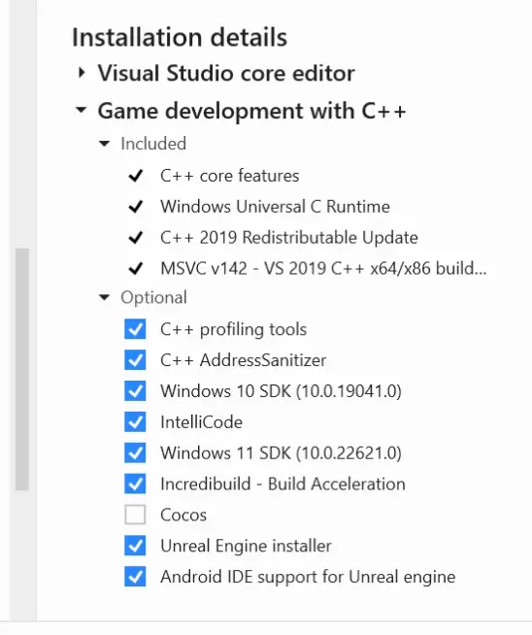Click checkmark beside Windows Universal C Runtime
The width and height of the screenshot is (532, 635).
[x=136, y=207]
